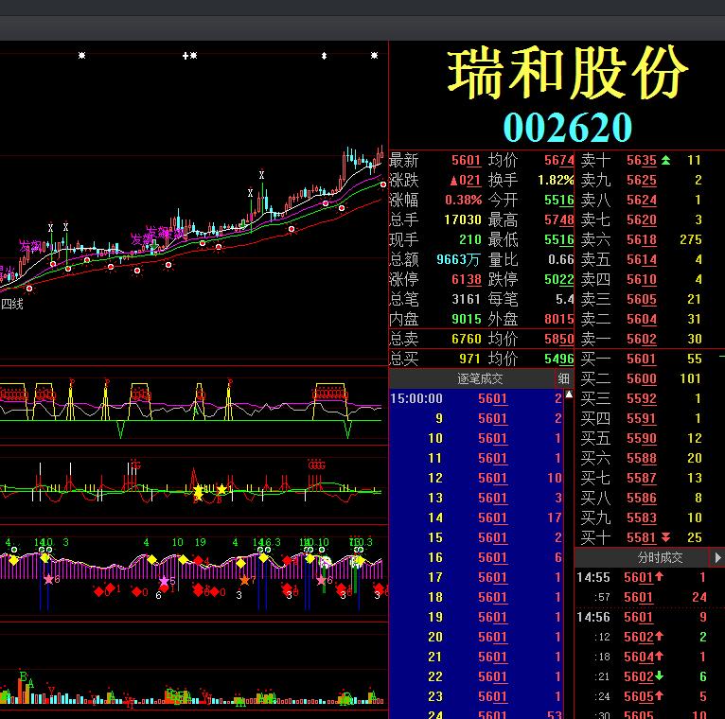Select tick trade row 14 with volume 17

coord(476,518)
